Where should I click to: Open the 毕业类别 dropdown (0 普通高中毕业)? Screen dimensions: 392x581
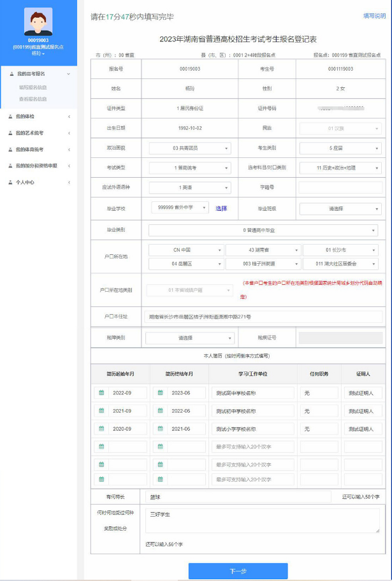[263, 230]
